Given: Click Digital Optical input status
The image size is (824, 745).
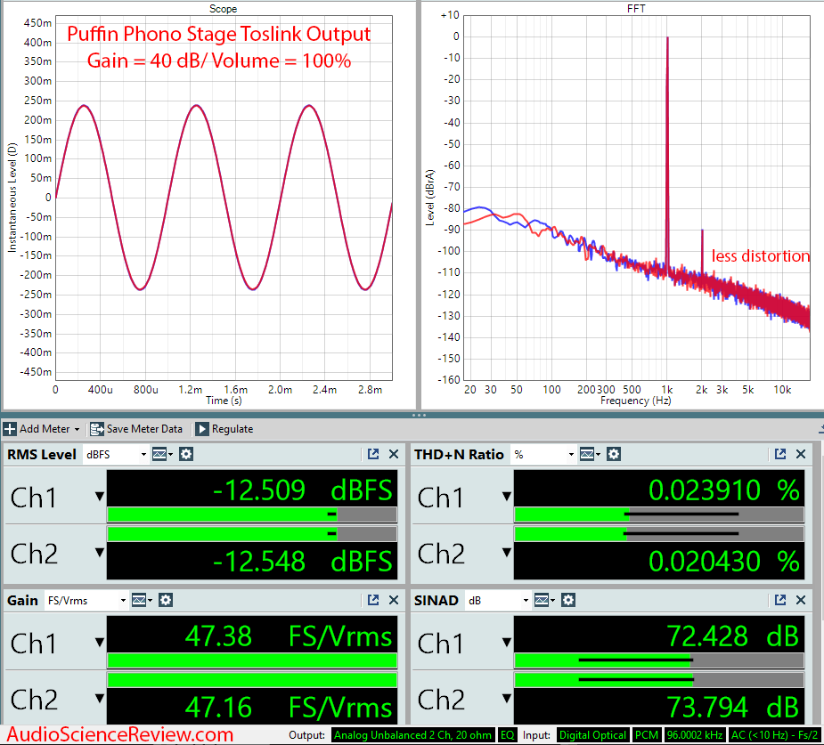Looking at the screenshot, I should coord(592,735).
